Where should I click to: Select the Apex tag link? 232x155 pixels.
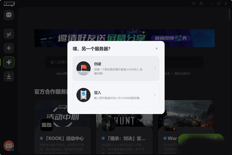(62, 74)
